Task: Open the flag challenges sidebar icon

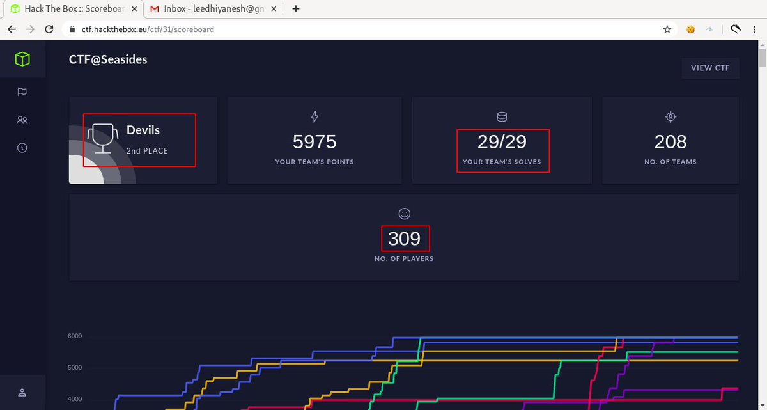Action: tap(22, 91)
